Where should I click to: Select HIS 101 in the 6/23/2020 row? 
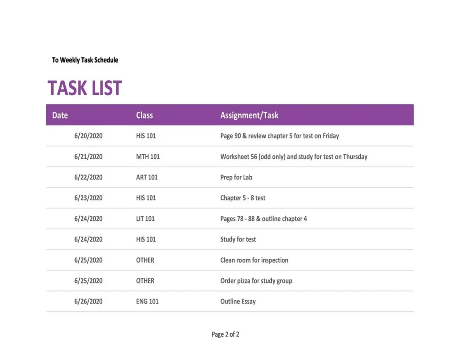(146, 198)
